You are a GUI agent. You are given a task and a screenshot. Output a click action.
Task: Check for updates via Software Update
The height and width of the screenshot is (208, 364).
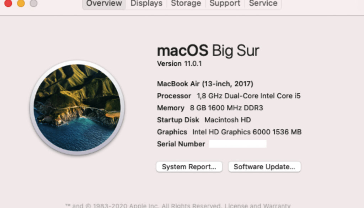tap(264, 166)
